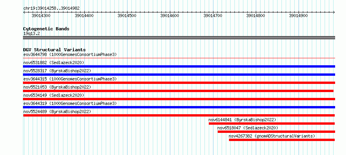Open the esv3644315 (1000GenomesConsortiumPhase3) label
Image resolution: width=346 pixels, height=155 pixels.
(70, 79)
